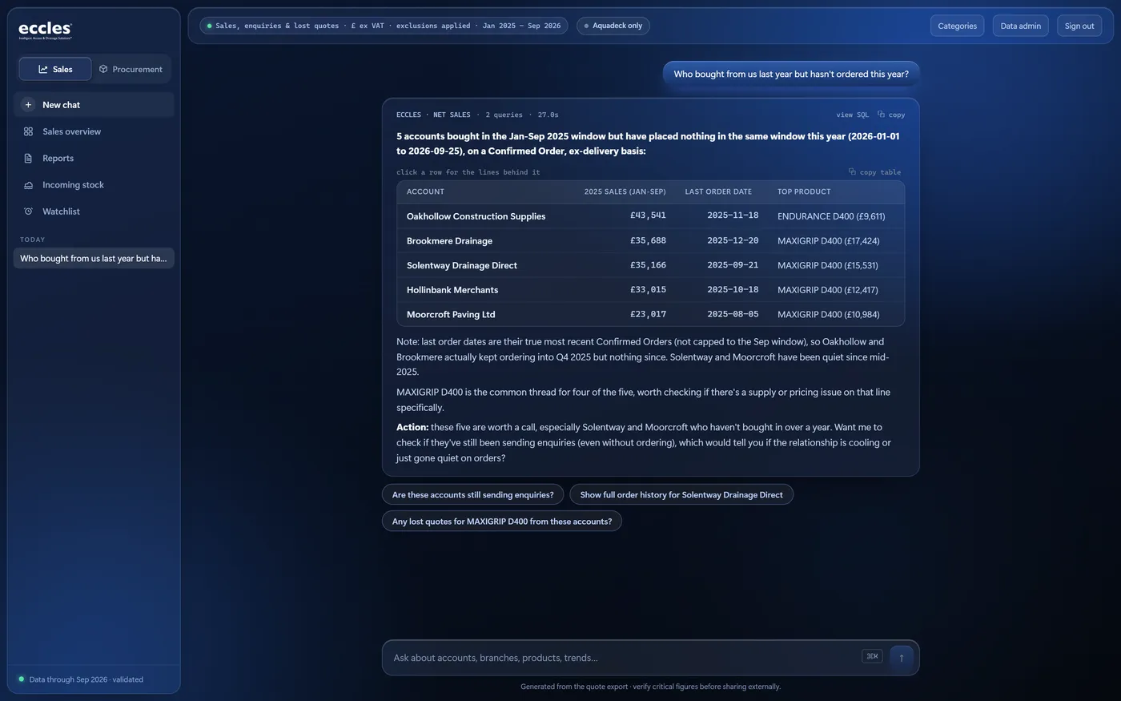The height and width of the screenshot is (701, 1121).
Task: Focus the Ask about accounts input field
Action: tap(625, 658)
